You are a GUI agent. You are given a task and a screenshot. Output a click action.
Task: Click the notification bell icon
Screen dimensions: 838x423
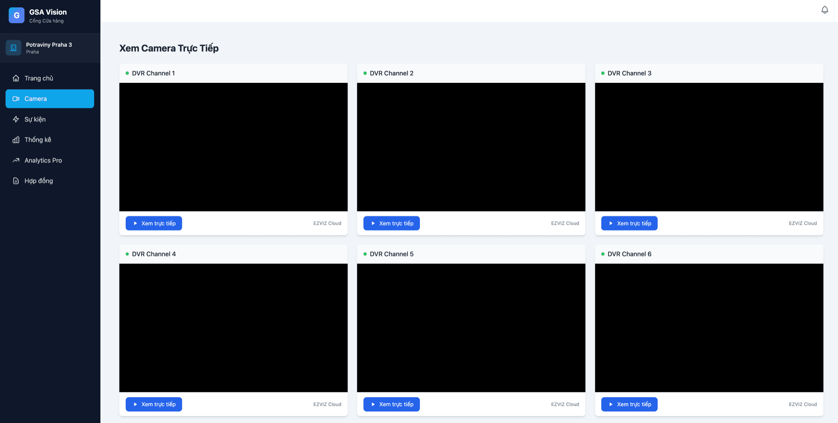[x=824, y=9]
